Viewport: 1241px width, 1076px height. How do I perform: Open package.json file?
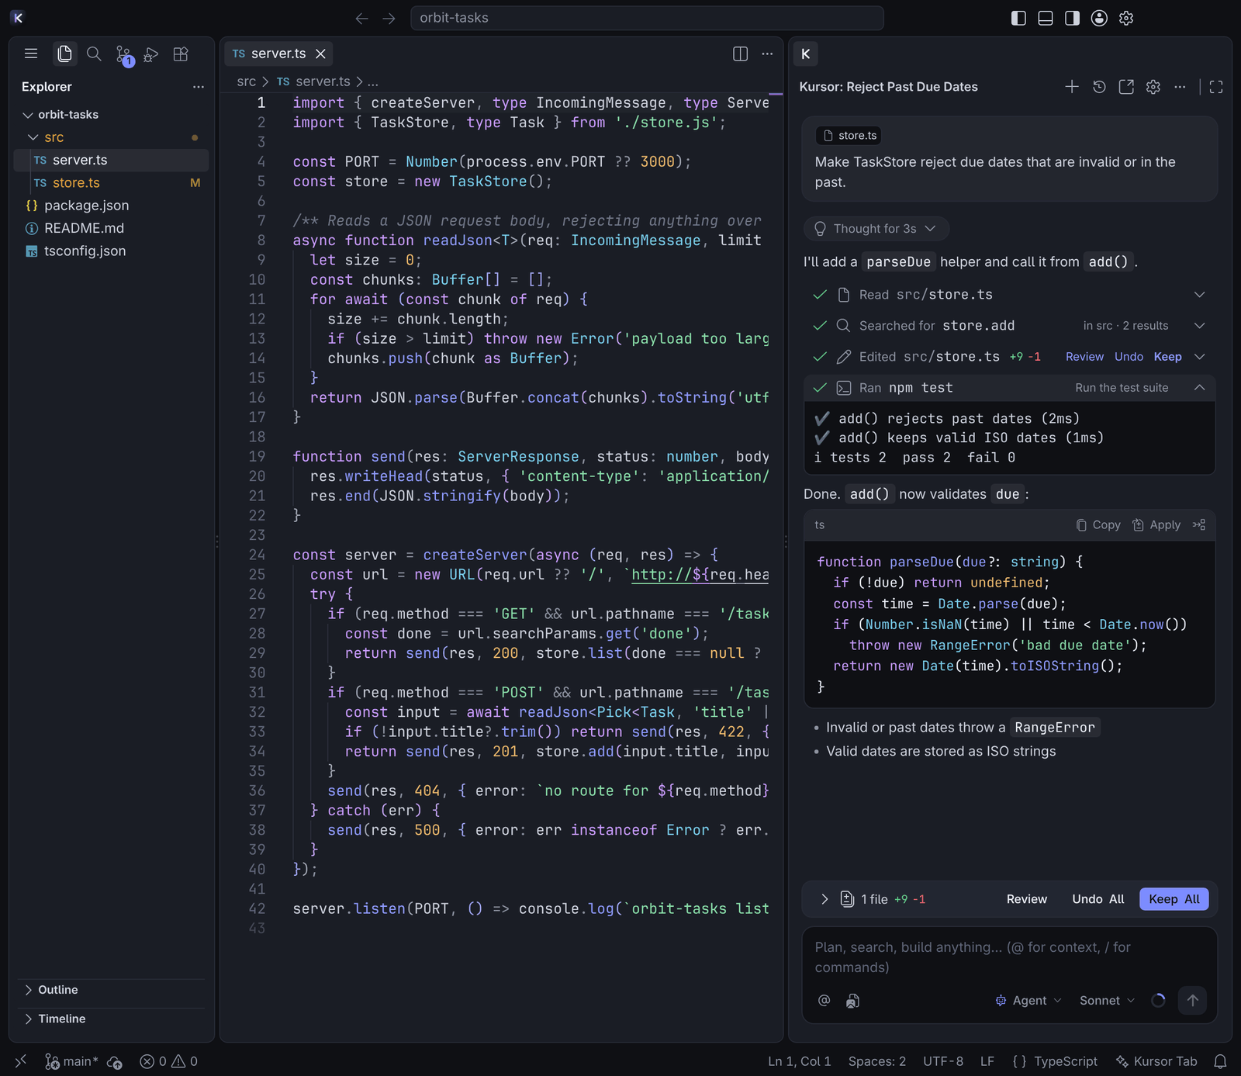[112, 206]
